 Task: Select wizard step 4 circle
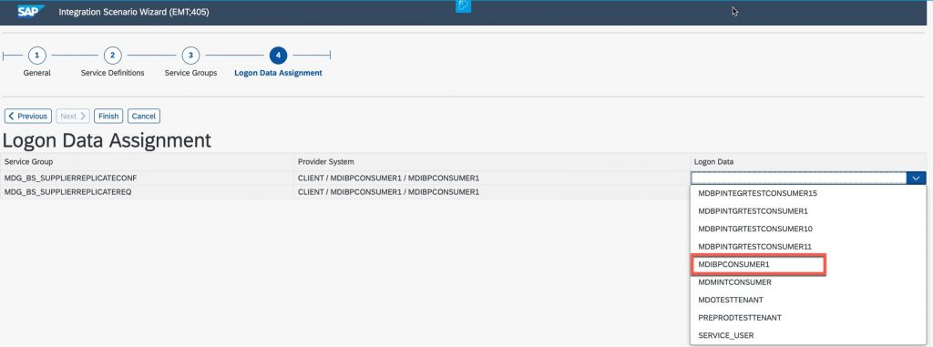[x=278, y=56]
